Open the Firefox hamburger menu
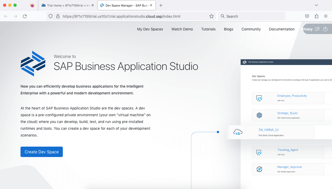This screenshot has width=332, height=189. click(x=326, y=16)
